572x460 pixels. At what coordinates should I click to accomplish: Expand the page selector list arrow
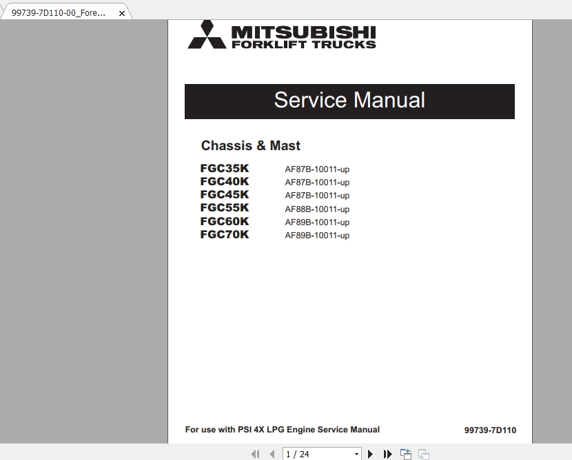(x=356, y=454)
